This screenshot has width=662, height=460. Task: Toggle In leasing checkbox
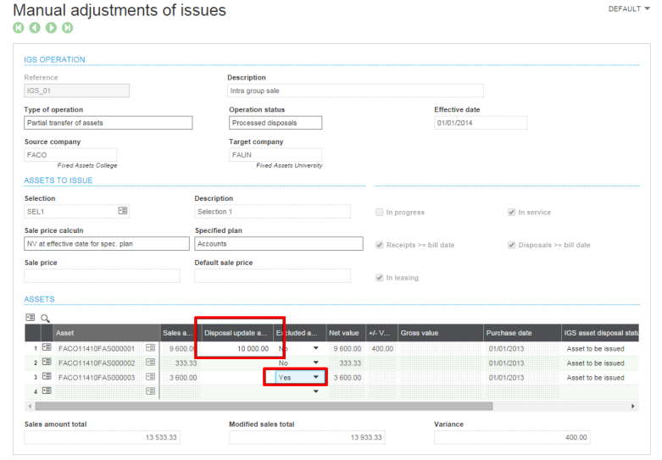(379, 278)
